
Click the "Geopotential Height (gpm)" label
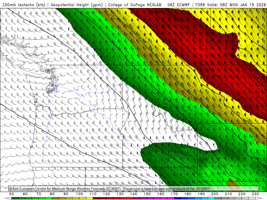tap(77, 5)
